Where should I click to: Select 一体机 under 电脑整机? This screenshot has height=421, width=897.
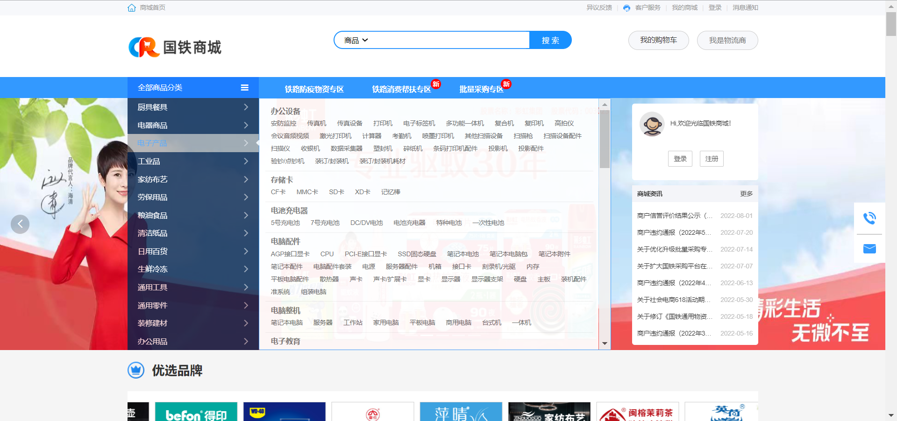click(x=521, y=323)
